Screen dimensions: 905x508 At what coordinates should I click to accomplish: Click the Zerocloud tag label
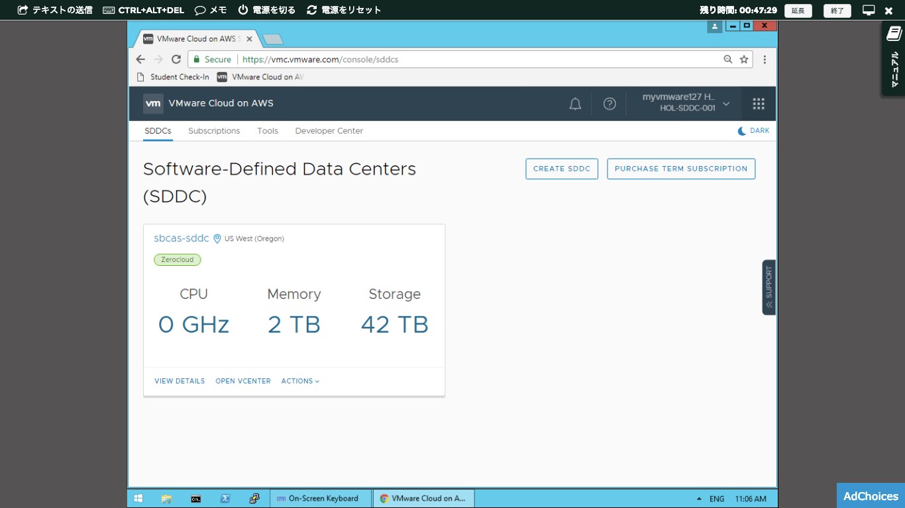(178, 260)
